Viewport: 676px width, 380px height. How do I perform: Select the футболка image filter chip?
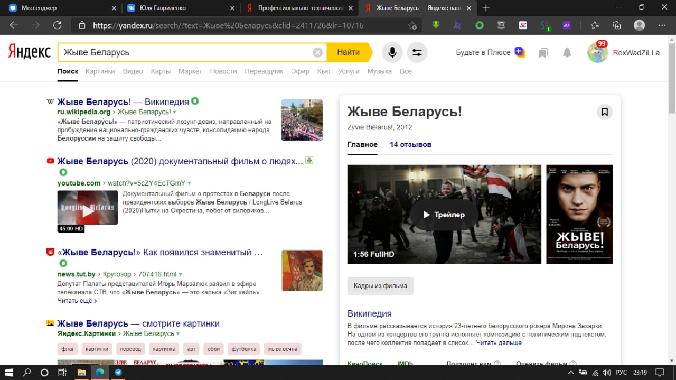(x=244, y=349)
